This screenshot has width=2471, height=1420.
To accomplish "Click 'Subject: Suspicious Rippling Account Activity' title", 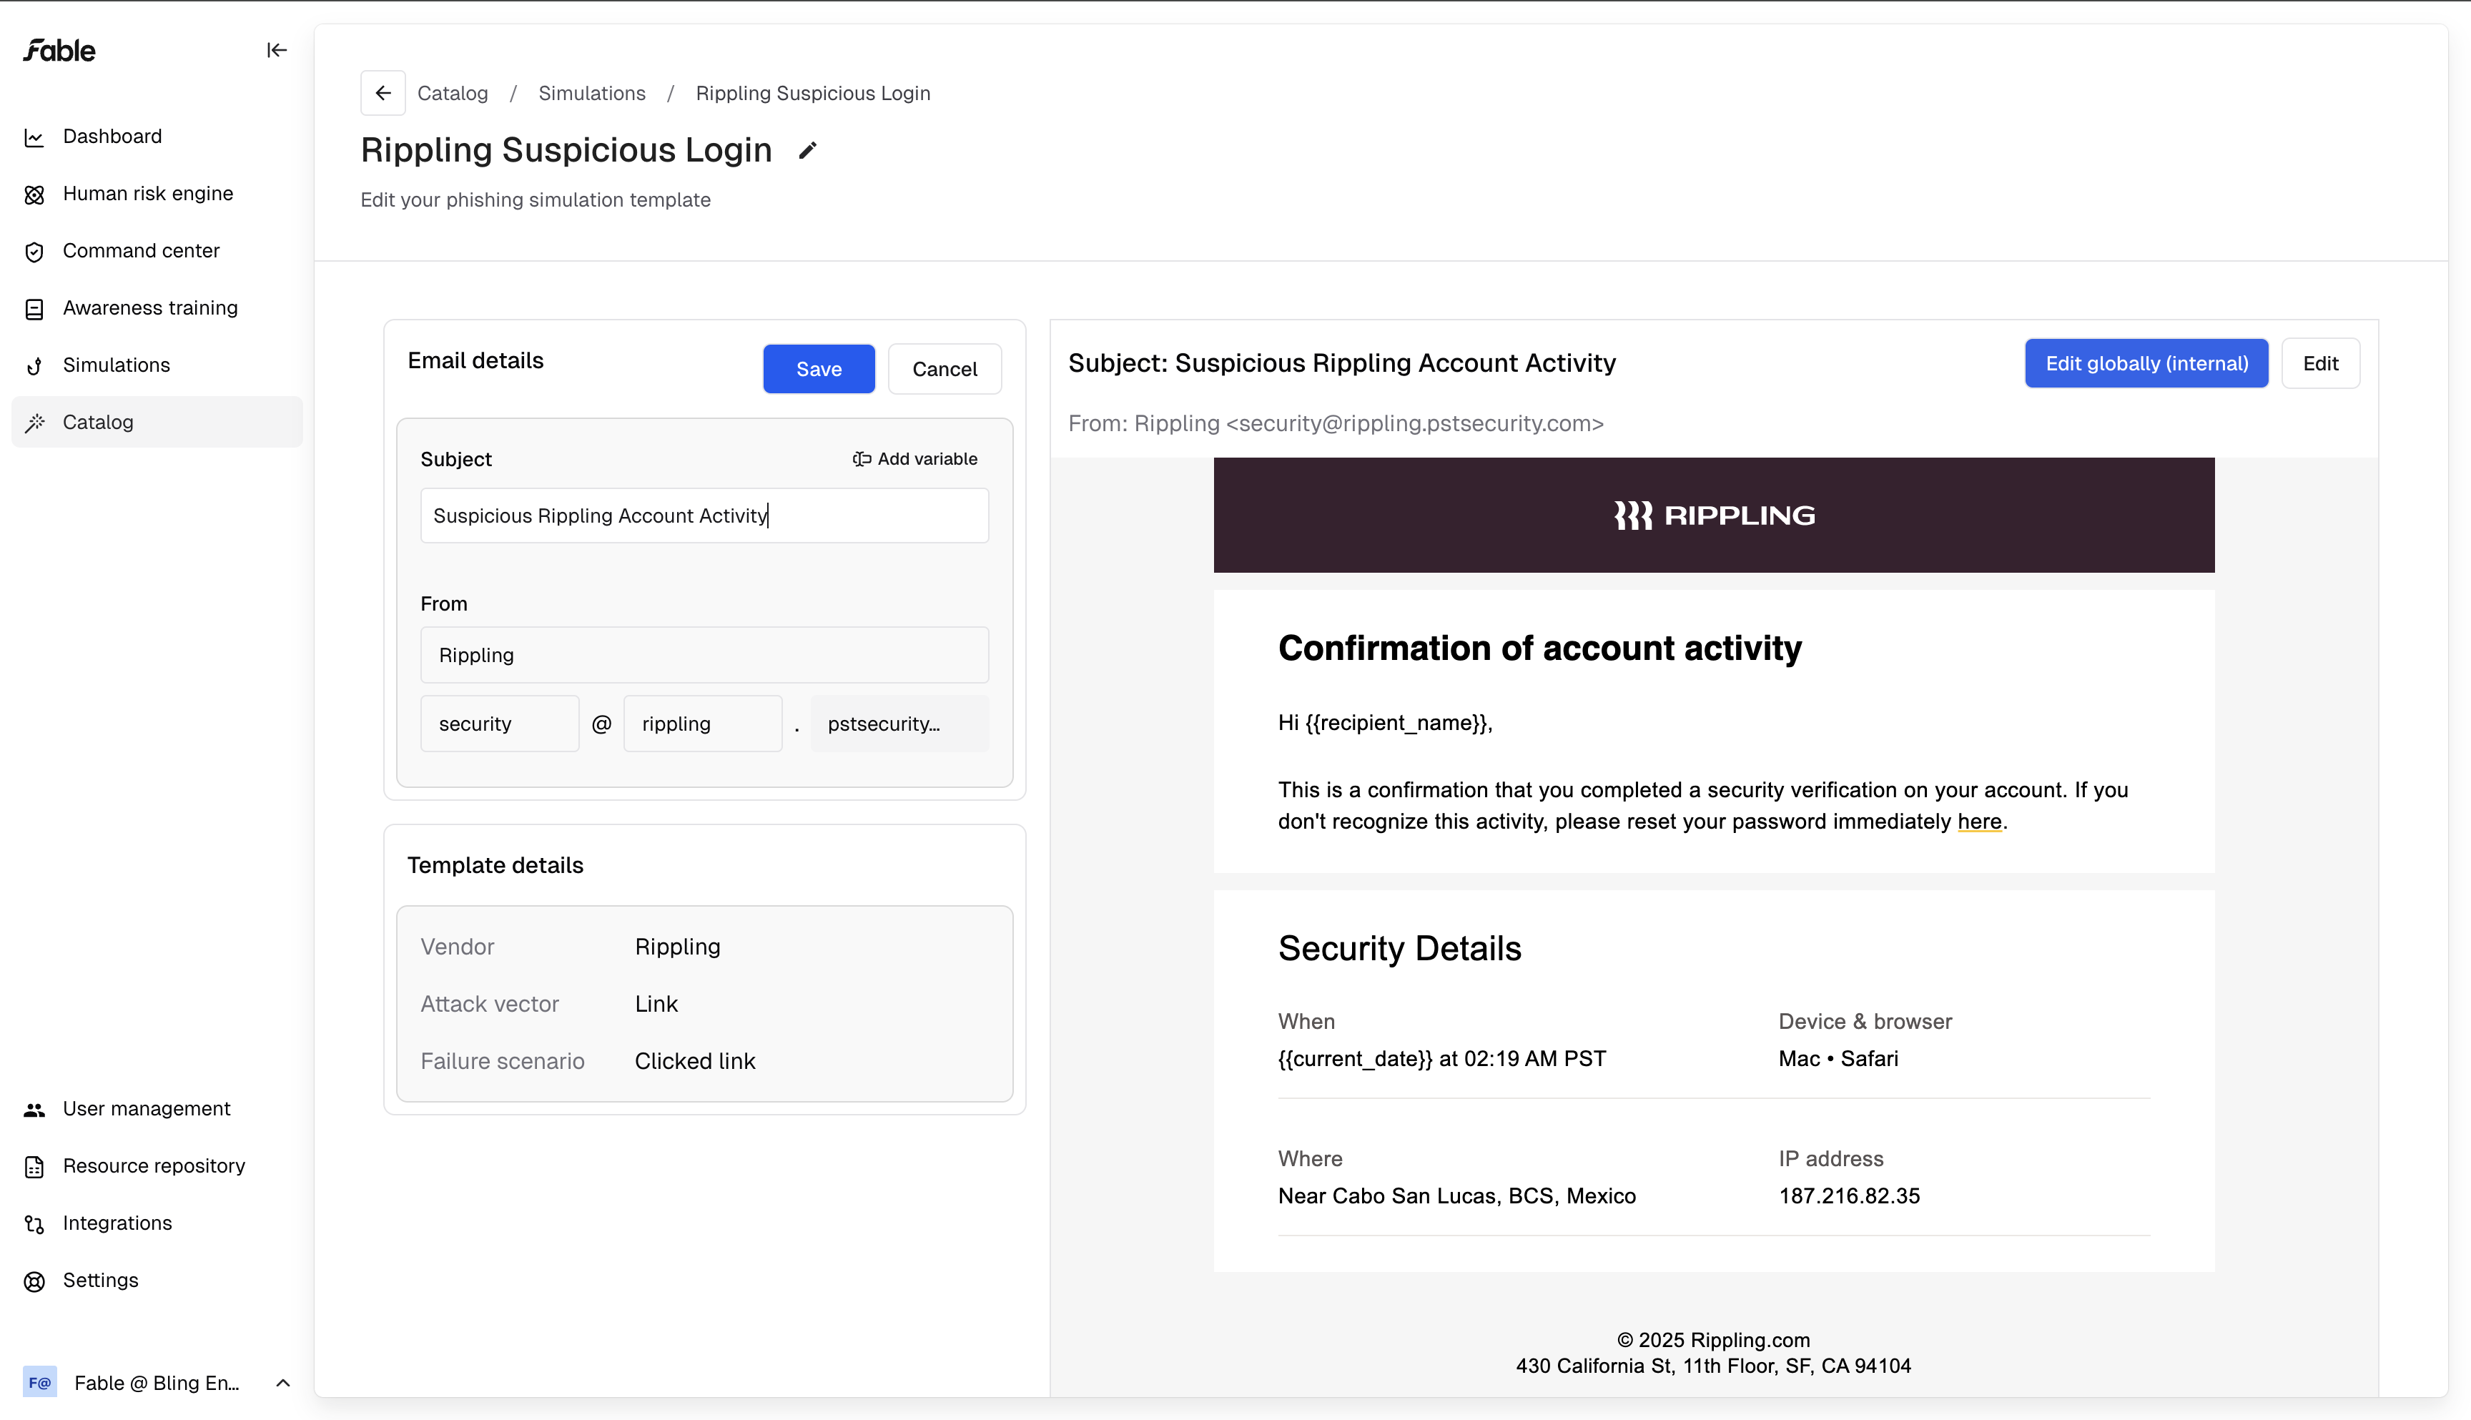I will [1342, 363].
